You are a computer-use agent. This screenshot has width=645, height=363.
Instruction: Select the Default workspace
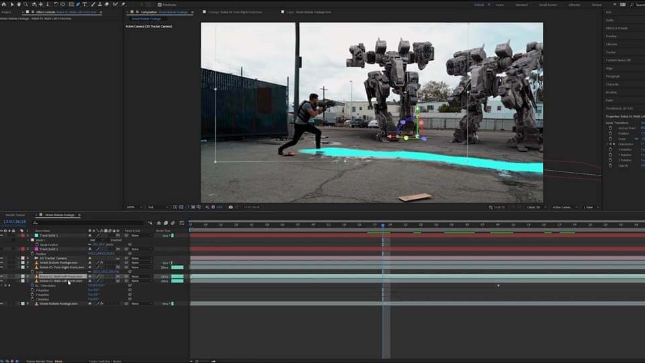click(x=479, y=5)
